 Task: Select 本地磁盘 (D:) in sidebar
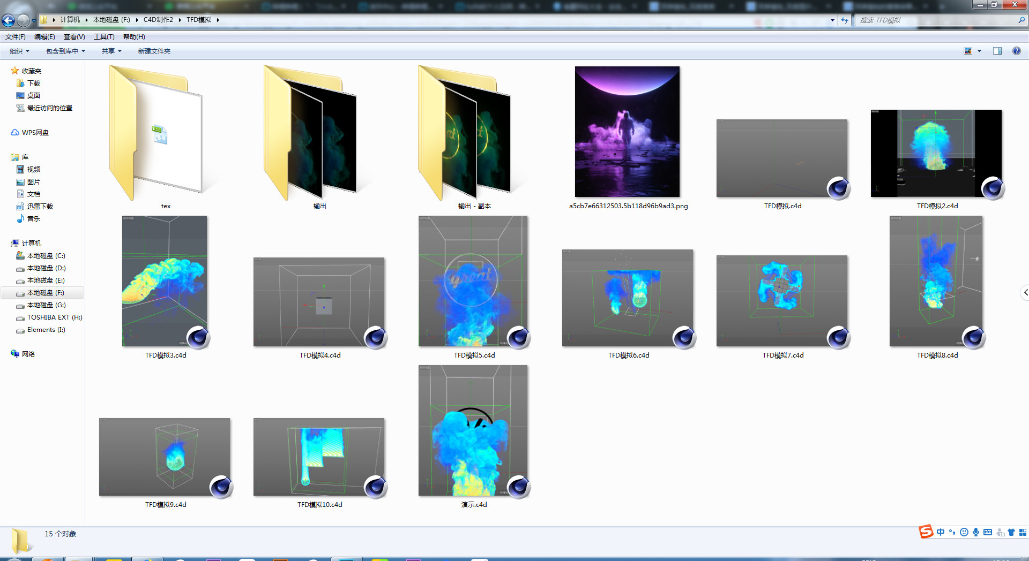point(46,268)
